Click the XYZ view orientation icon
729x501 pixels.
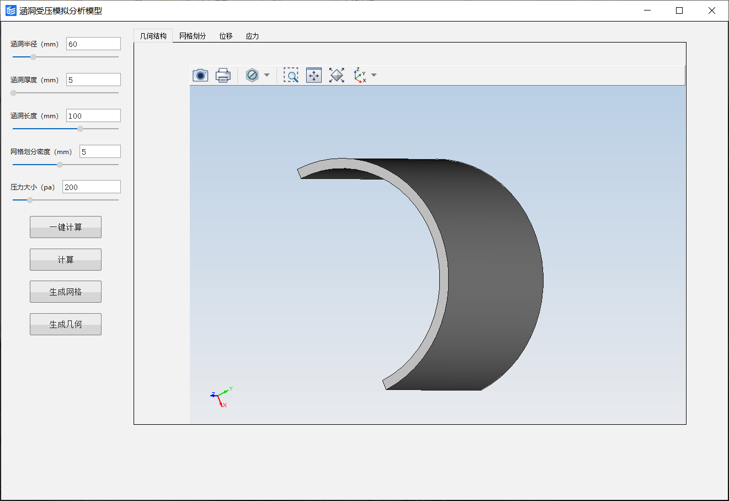[x=360, y=75]
